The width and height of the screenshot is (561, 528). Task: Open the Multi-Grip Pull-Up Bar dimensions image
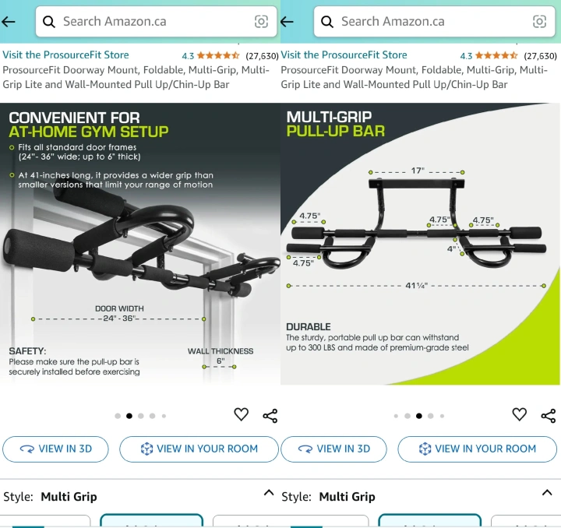tap(421, 244)
